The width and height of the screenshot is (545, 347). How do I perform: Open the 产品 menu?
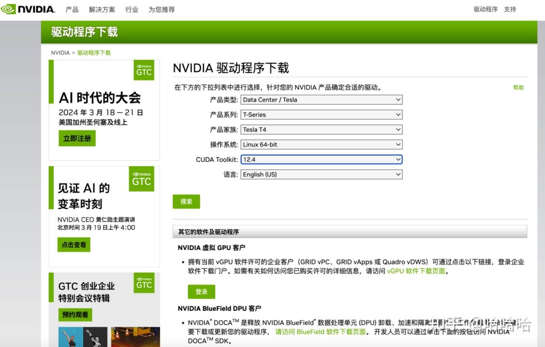tap(72, 9)
